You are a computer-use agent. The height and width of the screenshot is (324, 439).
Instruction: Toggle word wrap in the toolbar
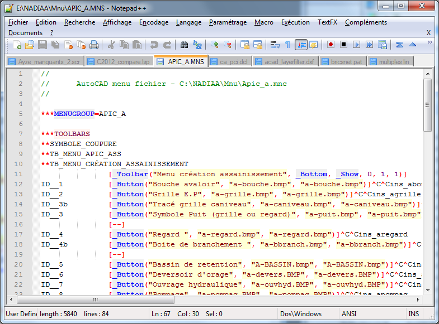(275, 45)
